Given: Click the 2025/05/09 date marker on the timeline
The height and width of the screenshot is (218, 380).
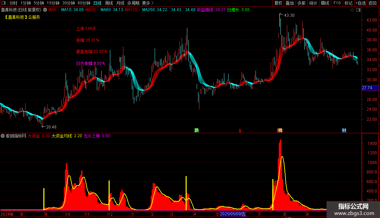Looking at the screenshot, I should coord(233,214).
